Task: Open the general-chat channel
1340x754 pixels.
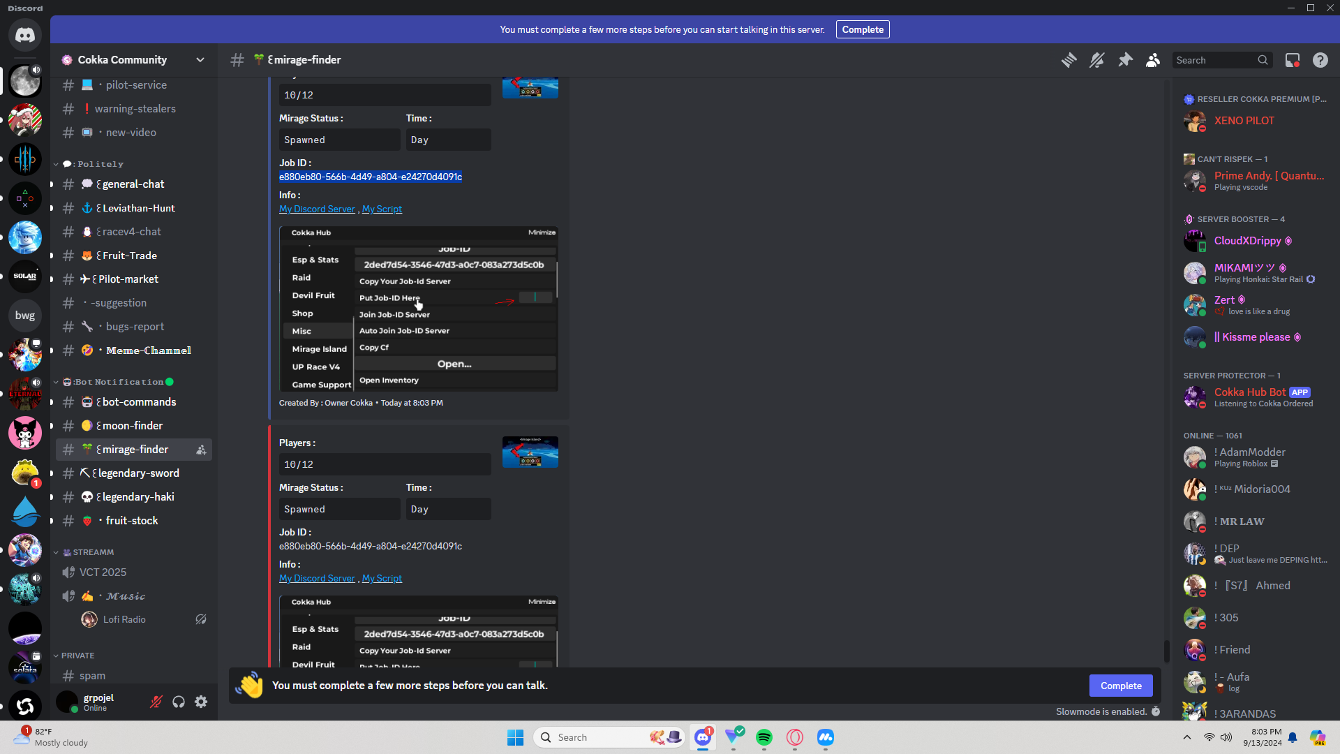Action: pyautogui.click(x=134, y=184)
